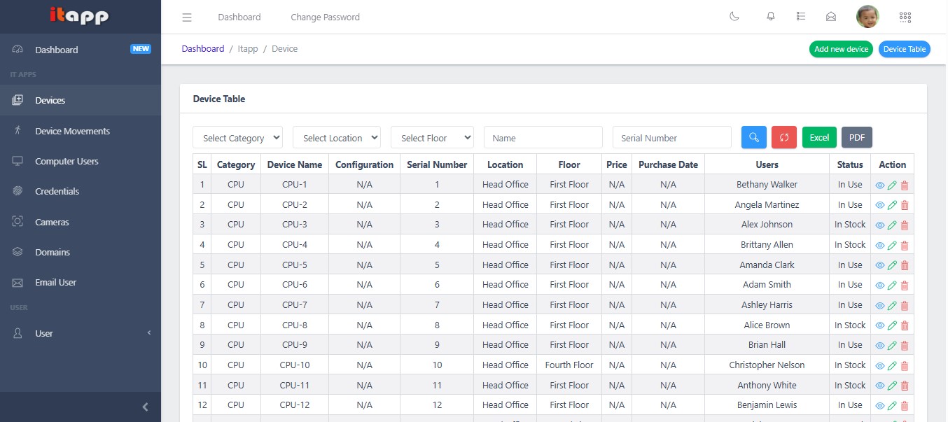Open the envelope messages icon in header

(x=831, y=17)
